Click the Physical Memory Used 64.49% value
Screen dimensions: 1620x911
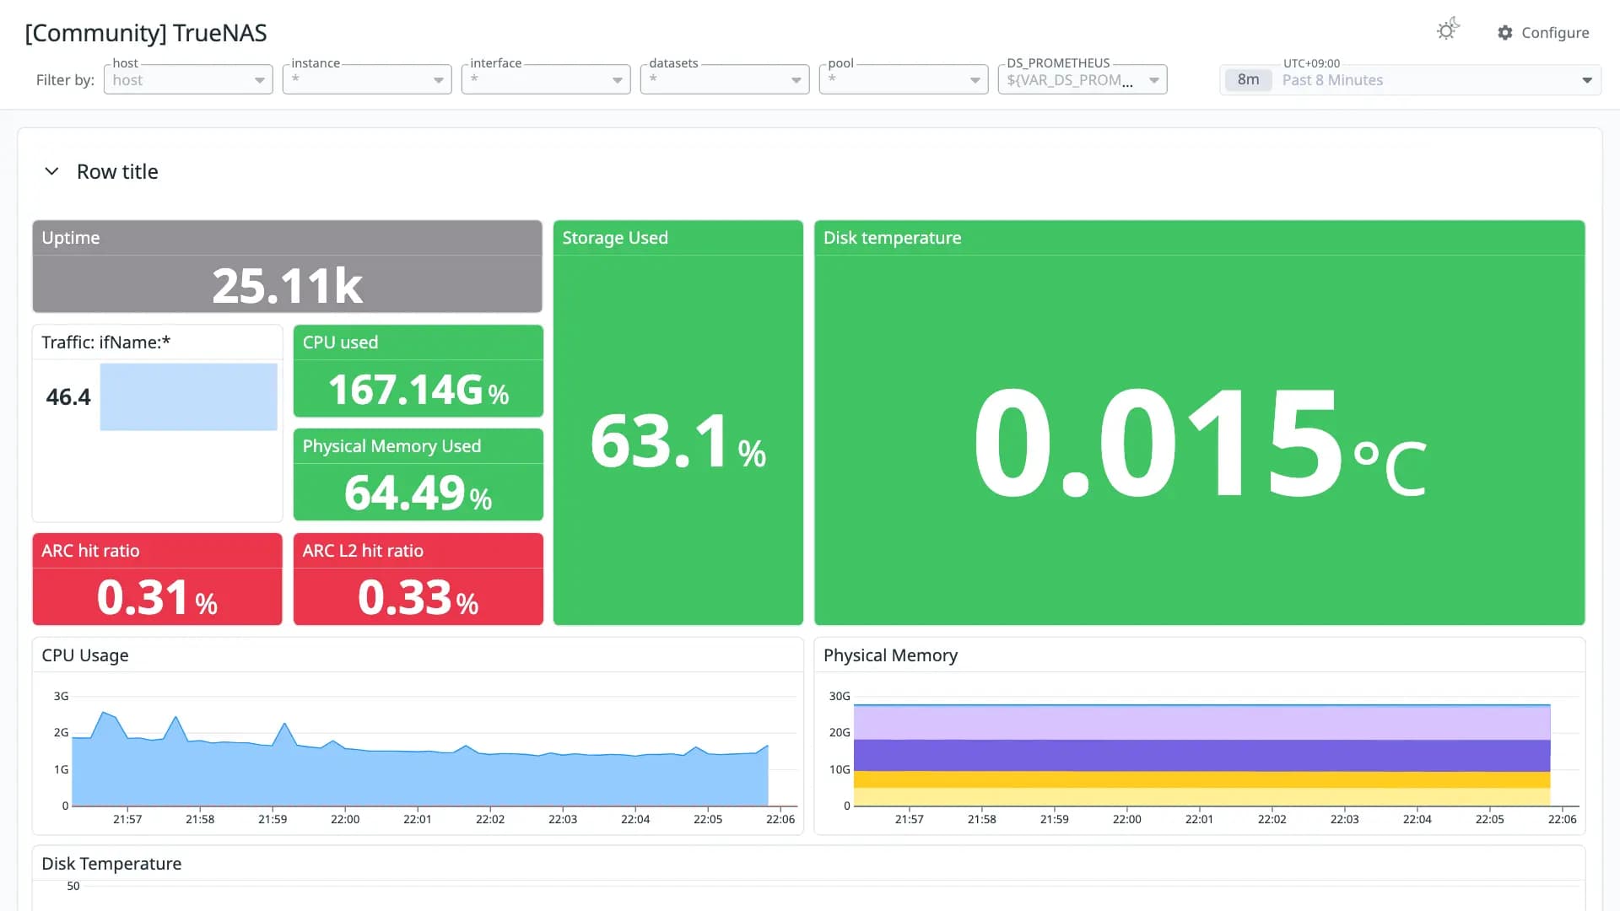[418, 493]
